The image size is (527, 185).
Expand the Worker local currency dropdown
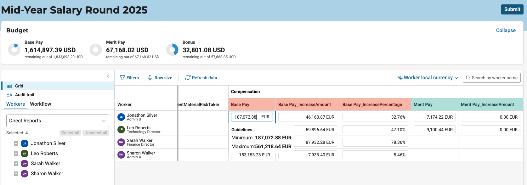(456, 78)
